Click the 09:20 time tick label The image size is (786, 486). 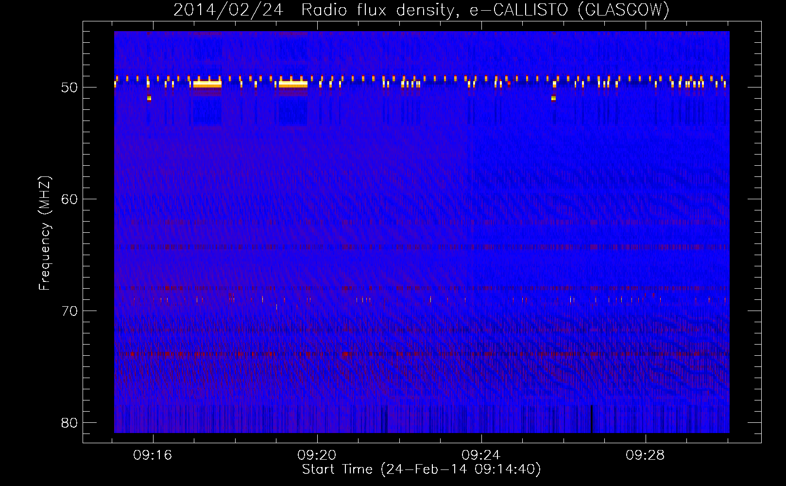pos(317,455)
